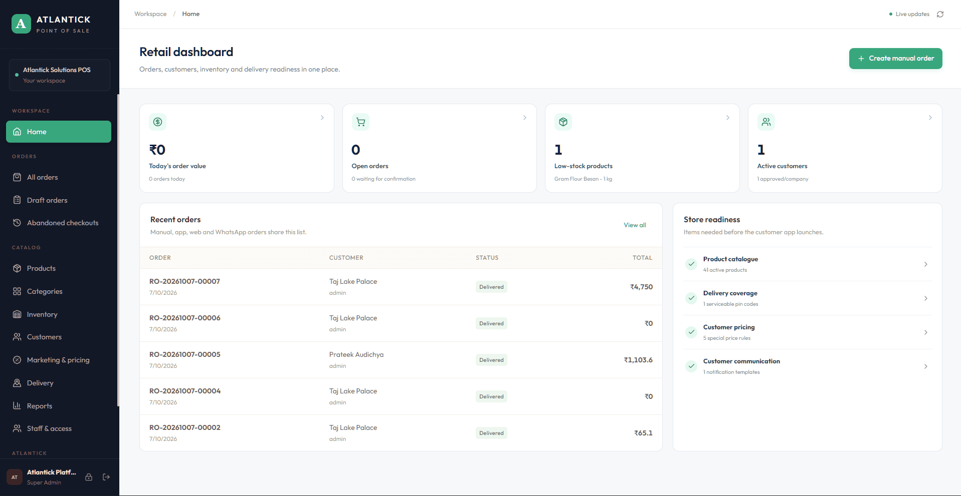
Task: Open the Low-stock products card chevron
Action: coord(728,118)
